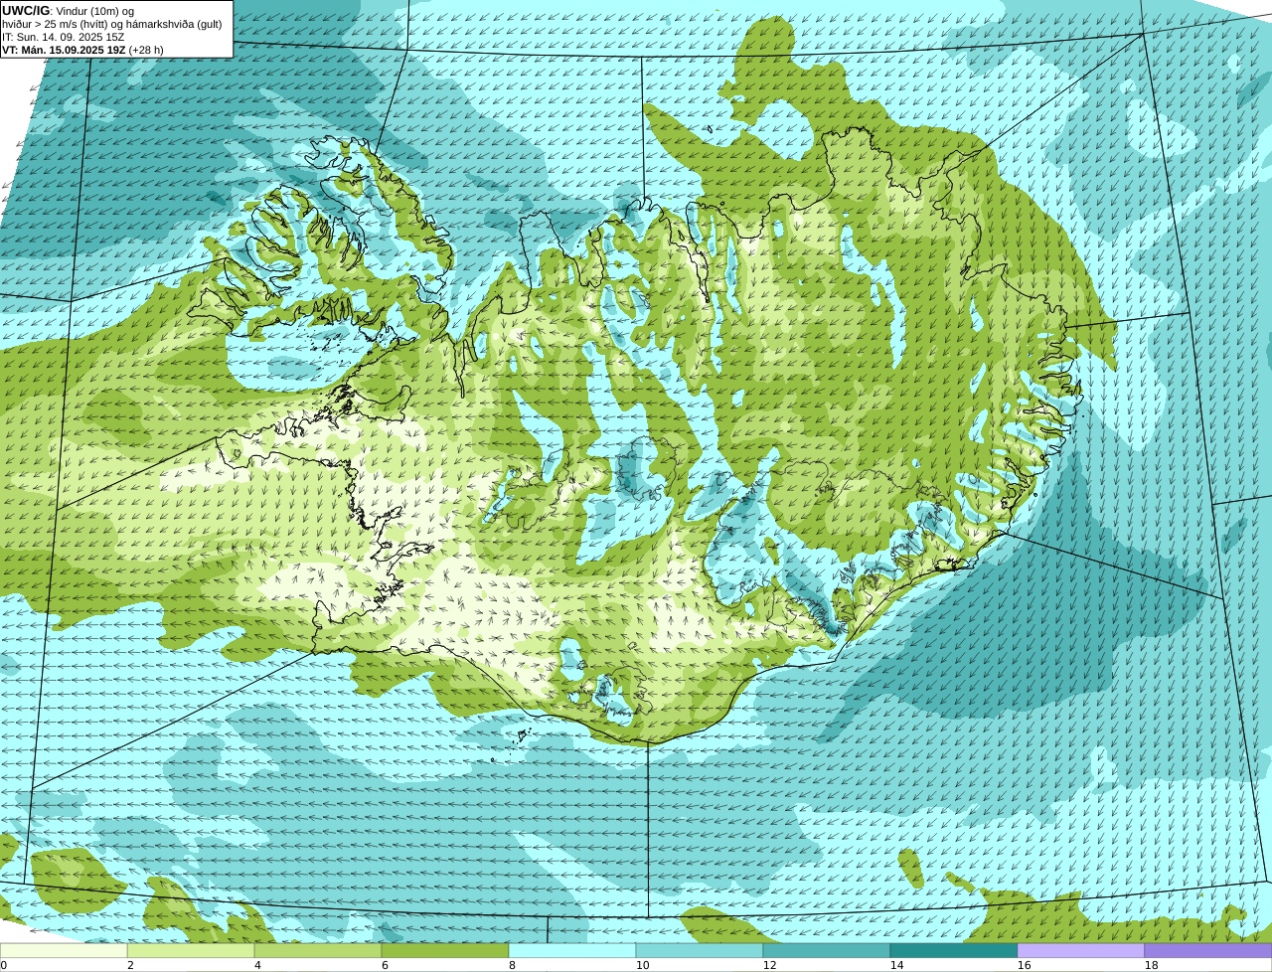Click the 'IT: Sun. 14. 09. 2025 15Z' line
1272x972 pixels.
63,37
